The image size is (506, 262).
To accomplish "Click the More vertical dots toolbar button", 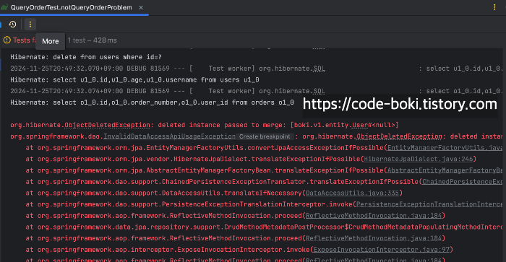I will pos(30,24).
